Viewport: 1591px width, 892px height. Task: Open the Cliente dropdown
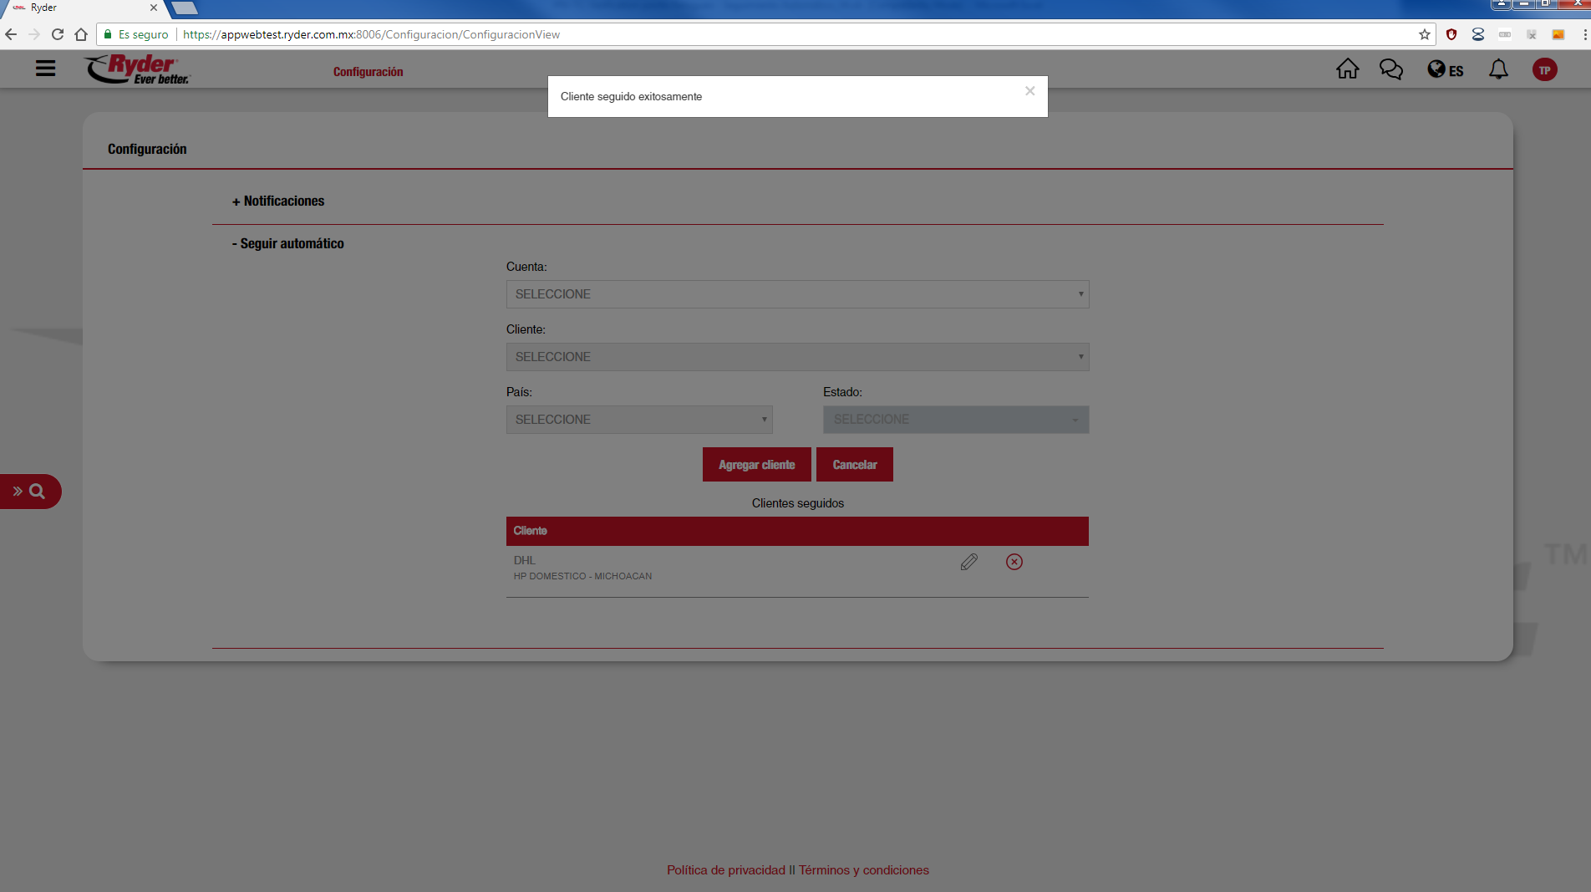(x=797, y=357)
